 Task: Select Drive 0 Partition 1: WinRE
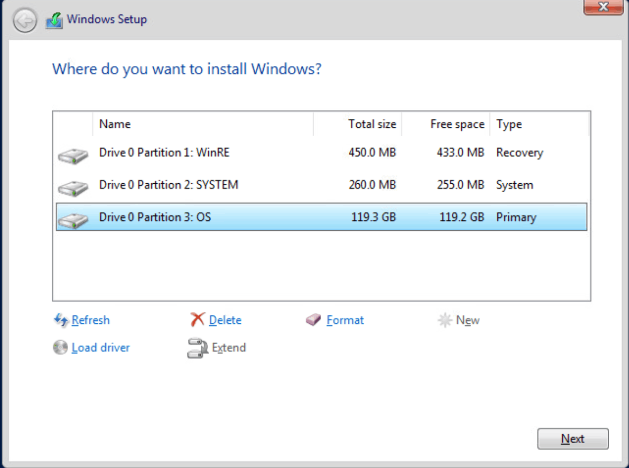(322, 153)
